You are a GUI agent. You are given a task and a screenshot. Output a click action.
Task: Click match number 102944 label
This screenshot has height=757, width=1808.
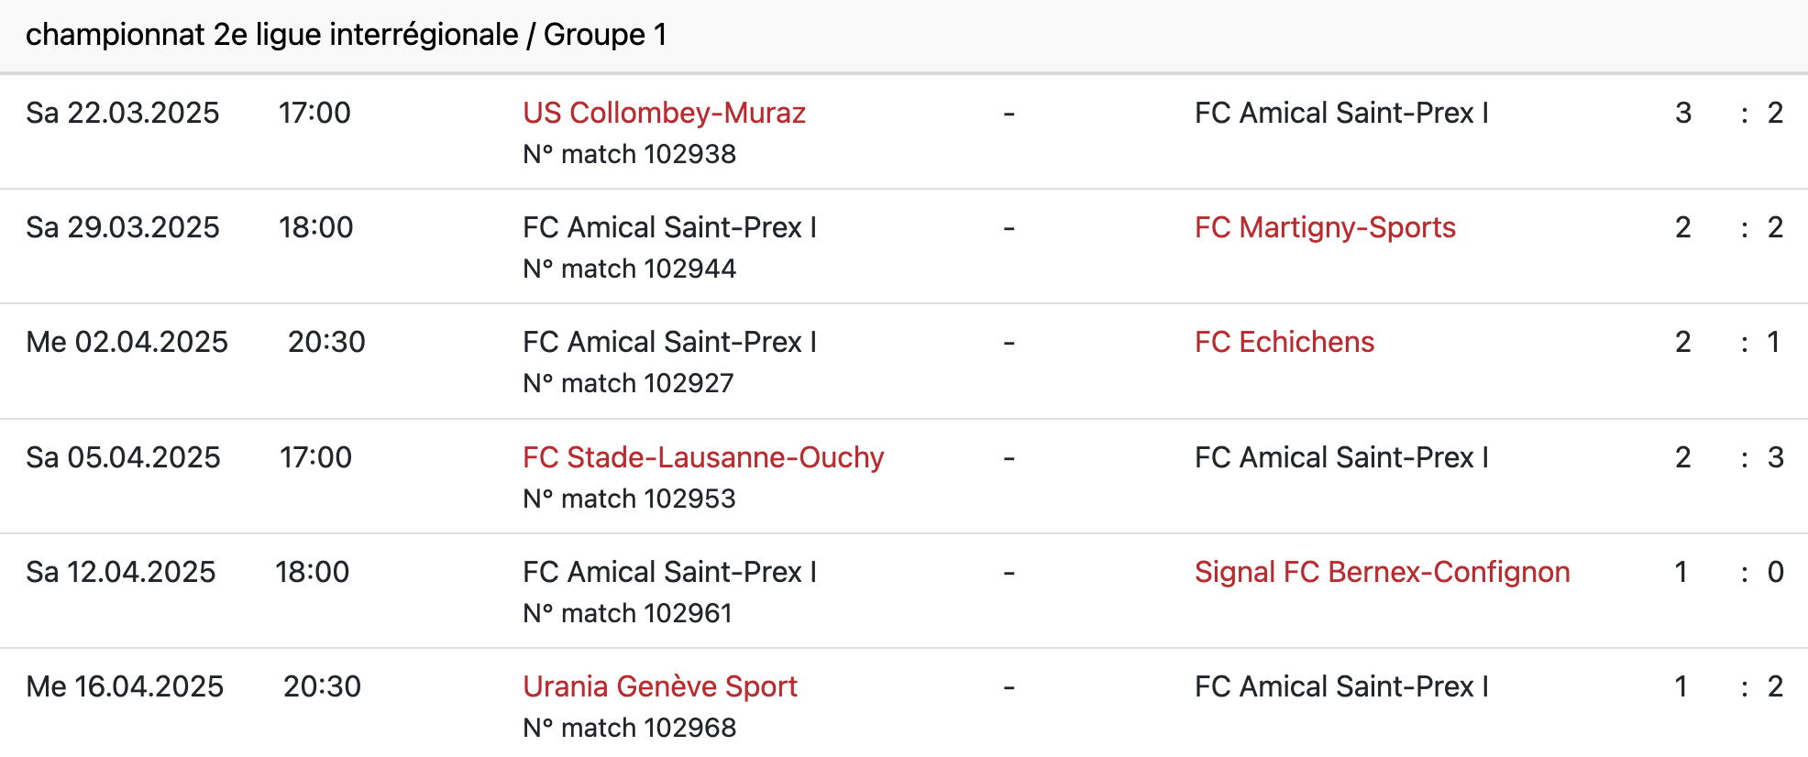point(629,269)
